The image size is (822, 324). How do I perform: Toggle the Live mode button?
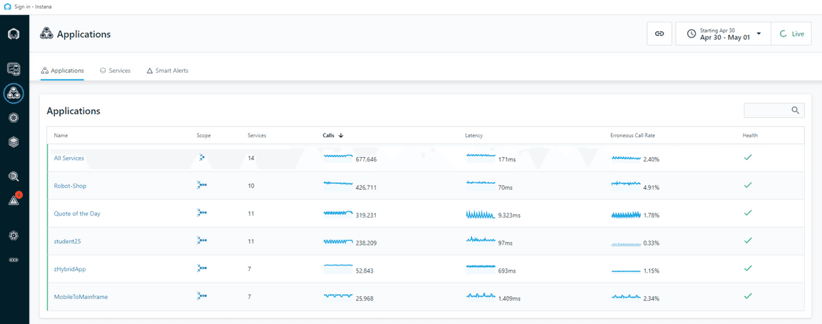click(x=791, y=34)
